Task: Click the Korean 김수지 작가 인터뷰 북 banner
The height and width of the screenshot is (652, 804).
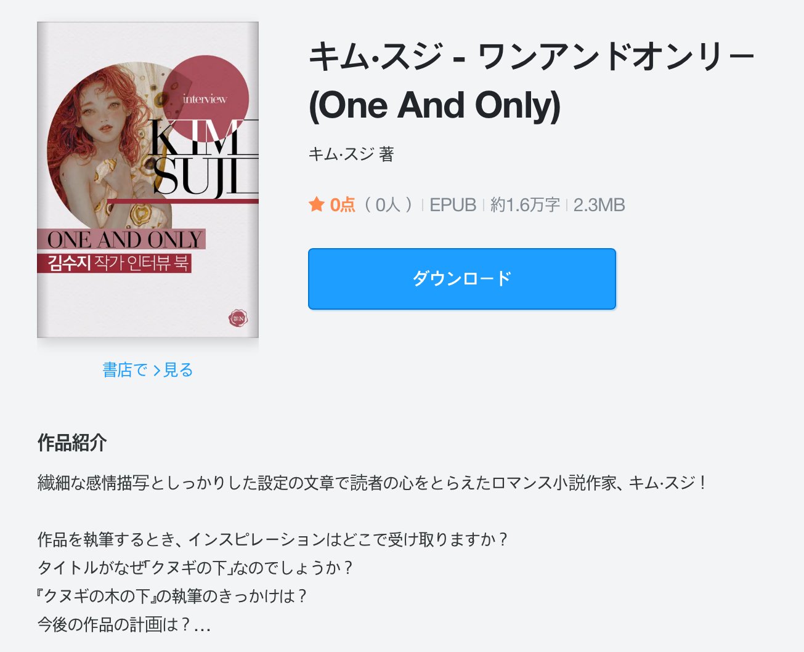Action: click(115, 263)
